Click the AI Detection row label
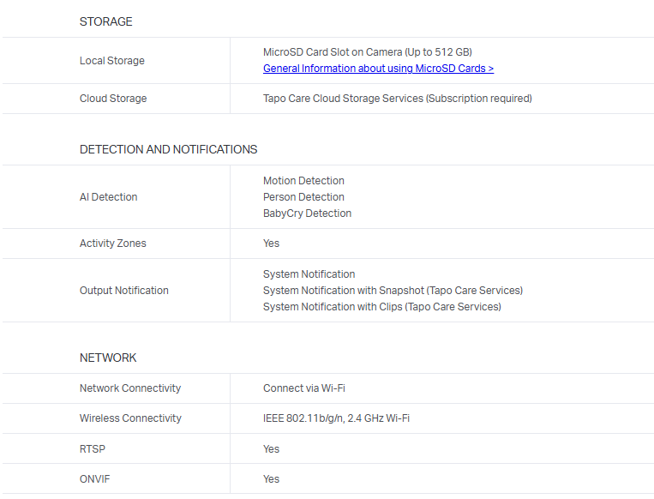This screenshot has width=654, height=499. [x=109, y=197]
